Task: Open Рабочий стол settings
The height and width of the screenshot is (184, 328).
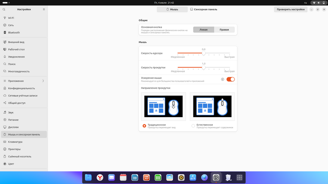Action: click(24, 50)
